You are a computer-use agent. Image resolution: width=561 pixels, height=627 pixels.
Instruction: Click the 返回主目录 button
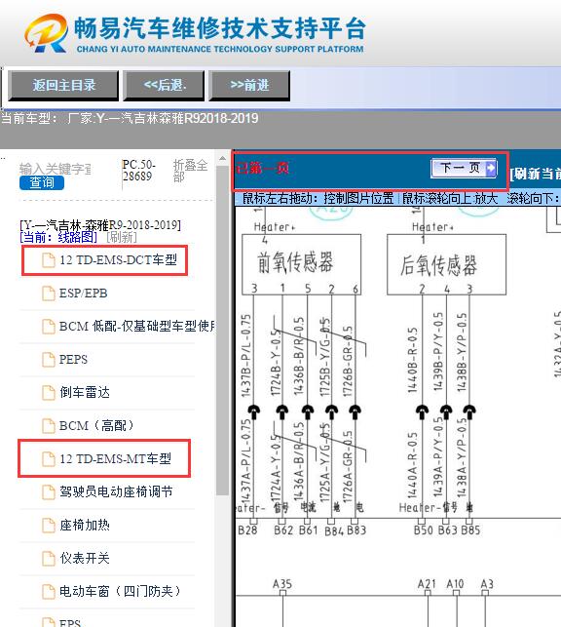point(63,85)
